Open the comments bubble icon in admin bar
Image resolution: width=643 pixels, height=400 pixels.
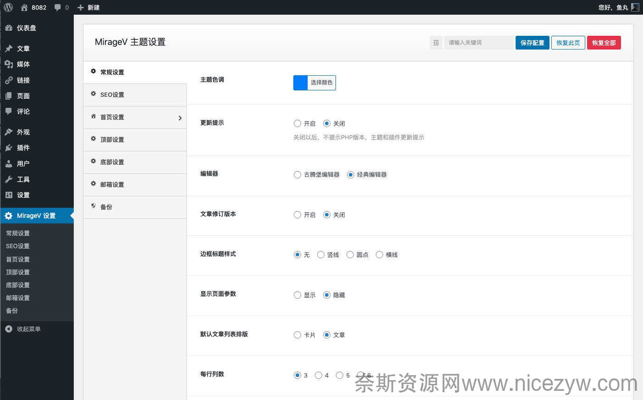pyautogui.click(x=57, y=7)
